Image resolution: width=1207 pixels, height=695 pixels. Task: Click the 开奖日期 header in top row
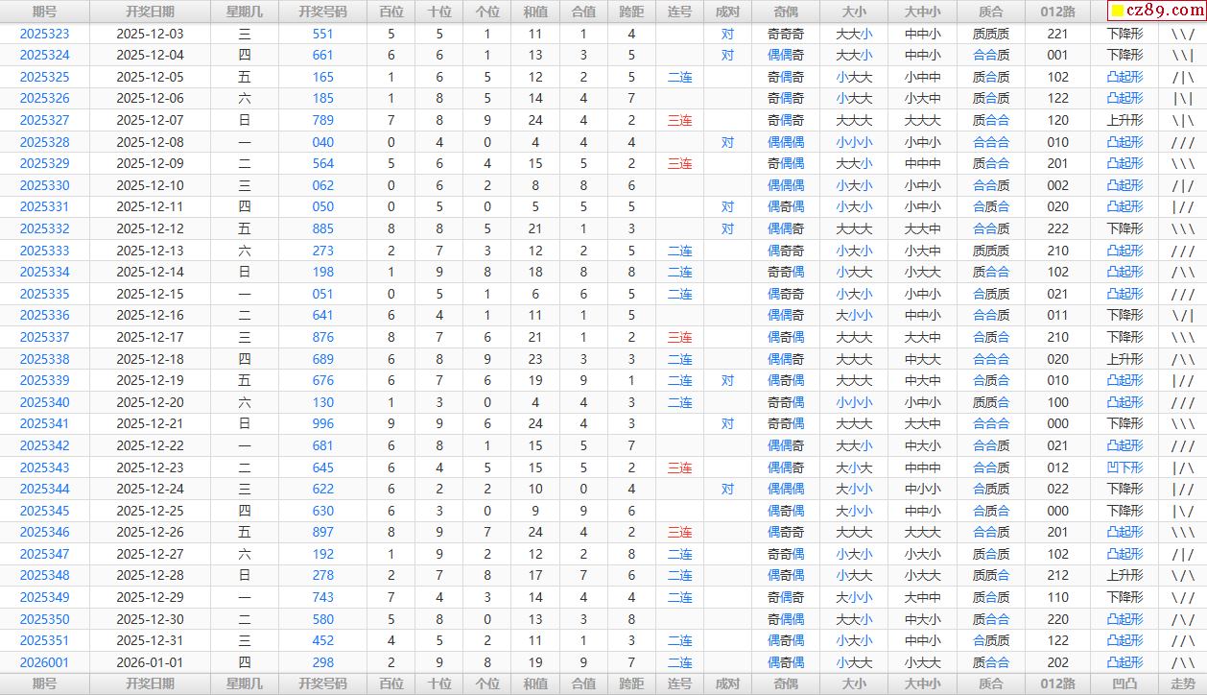click(x=150, y=12)
